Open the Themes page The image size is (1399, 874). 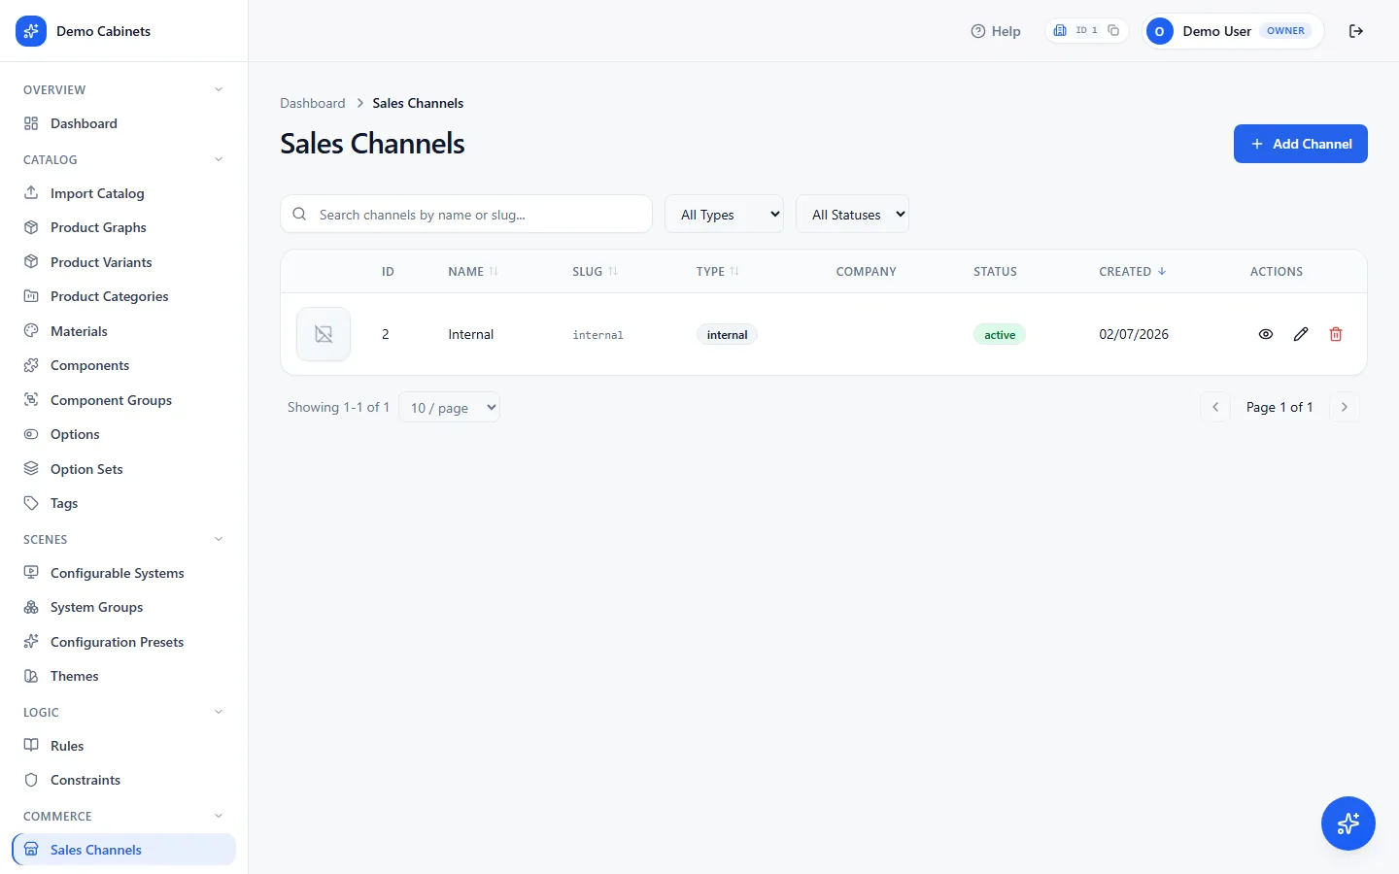(x=123, y=676)
